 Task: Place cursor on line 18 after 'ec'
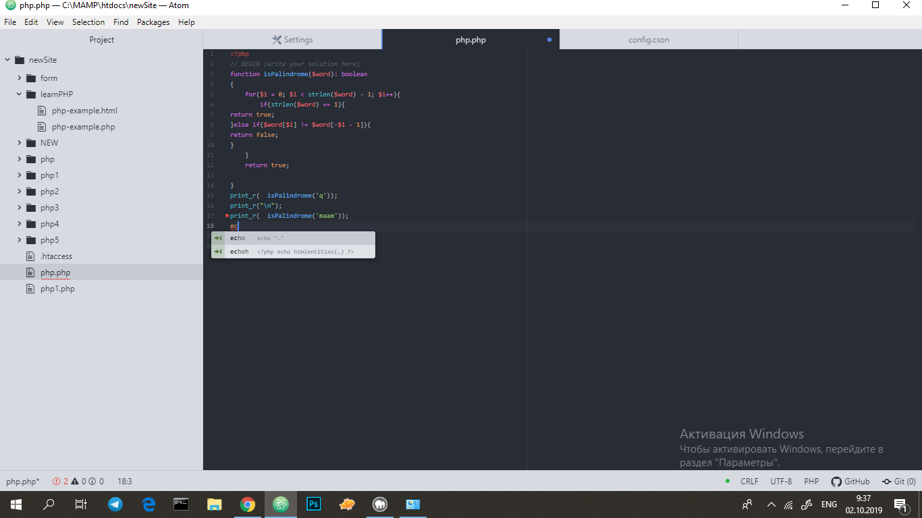[238, 226]
